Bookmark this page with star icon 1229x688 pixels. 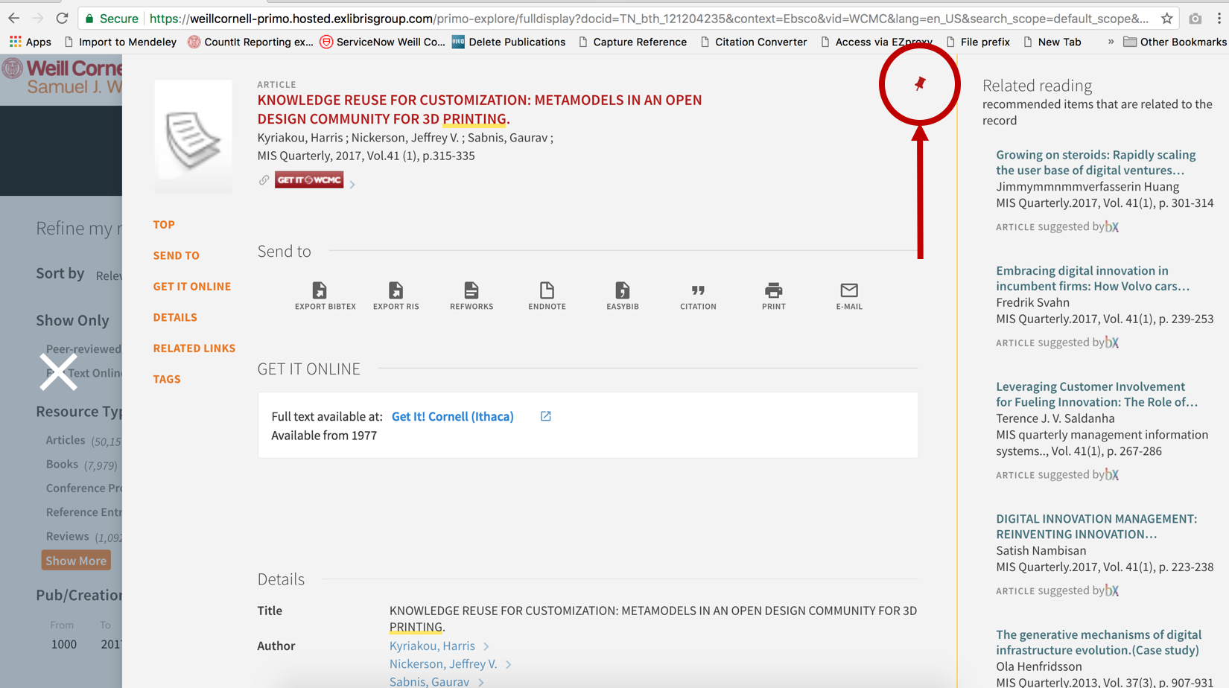[x=1166, y=19]
